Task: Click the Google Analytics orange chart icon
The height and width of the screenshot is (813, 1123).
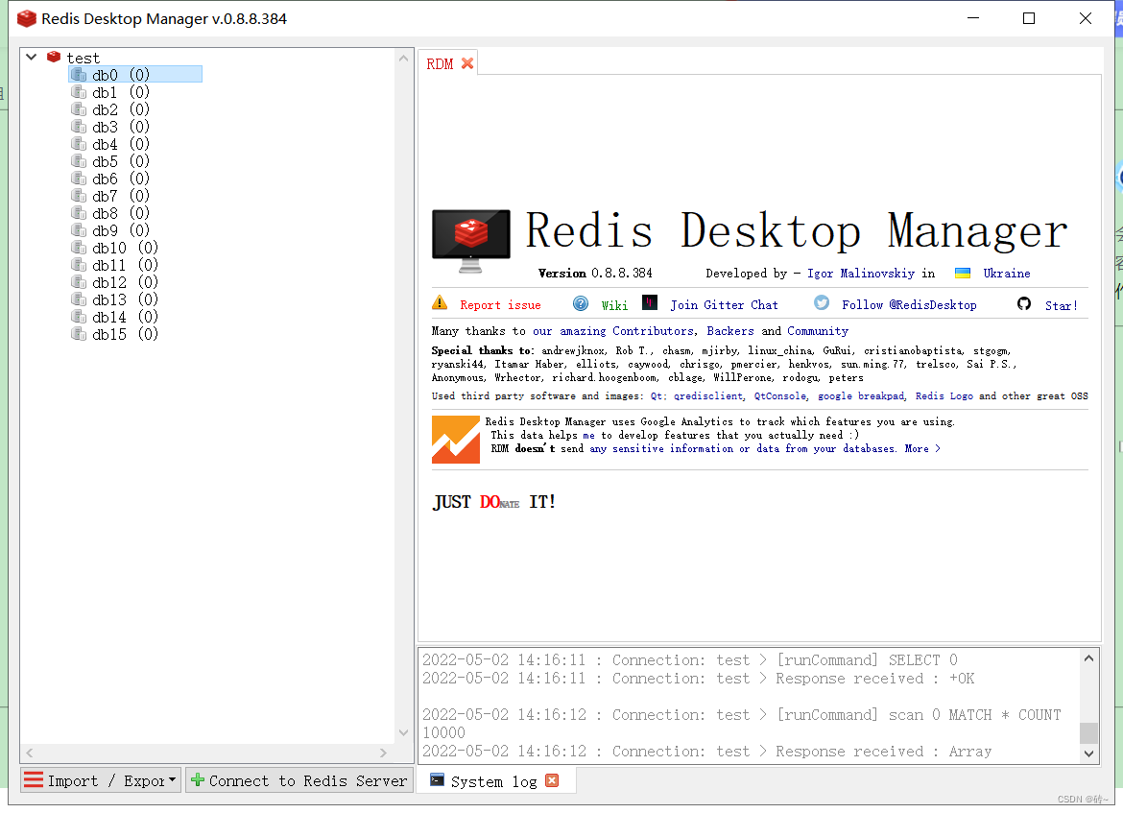Action: click(456, 439)
